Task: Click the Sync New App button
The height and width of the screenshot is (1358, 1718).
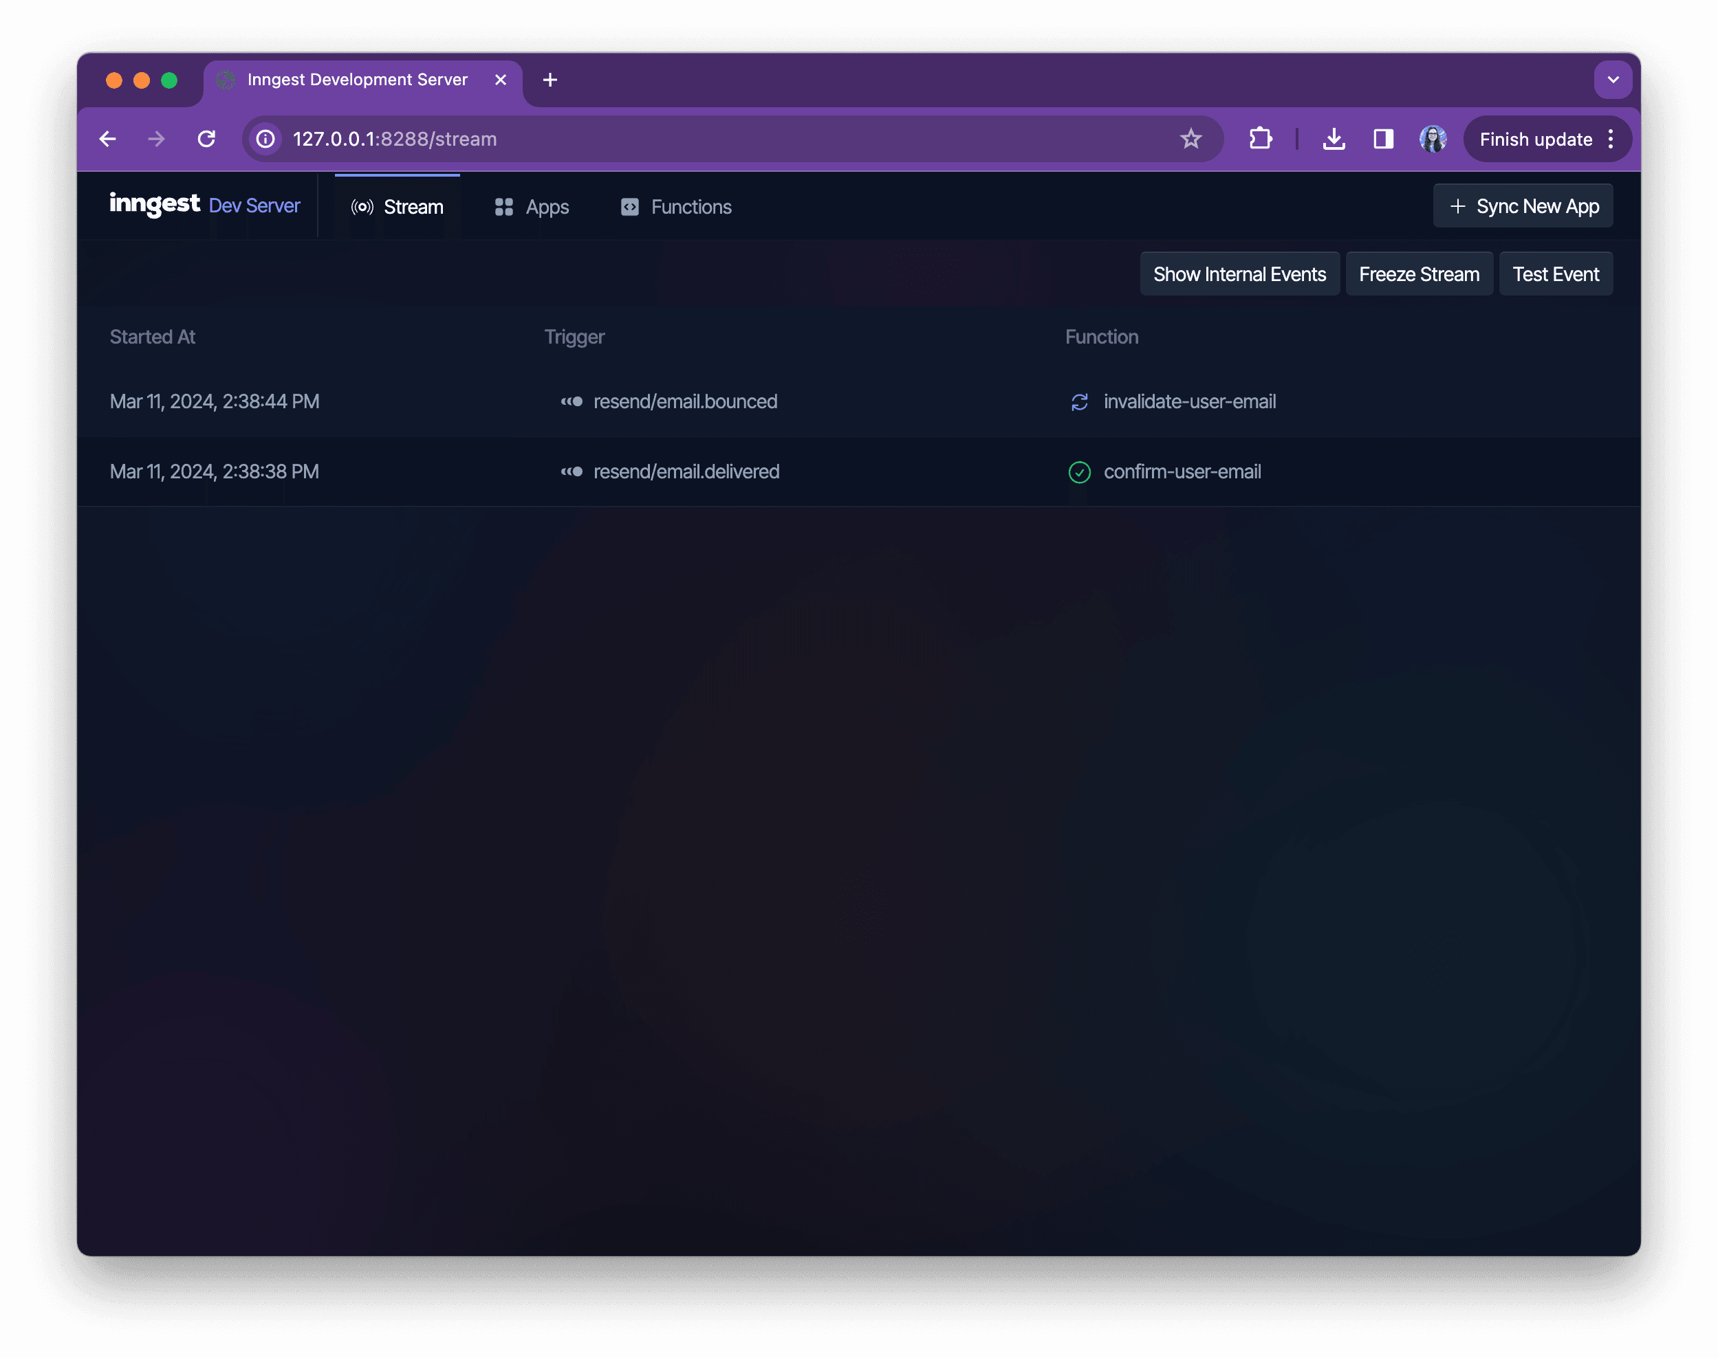Action: pyautogui.click(x=1522, y=205)
